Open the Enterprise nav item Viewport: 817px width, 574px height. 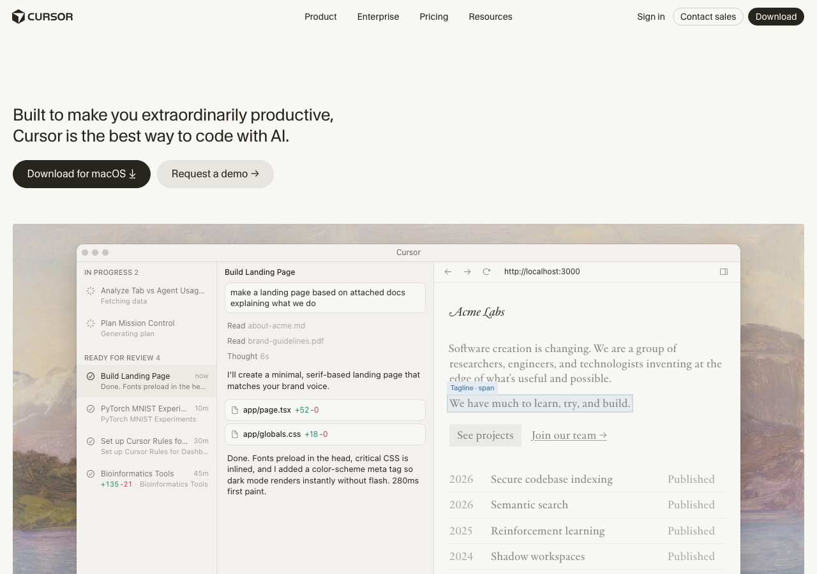point(378,17)
